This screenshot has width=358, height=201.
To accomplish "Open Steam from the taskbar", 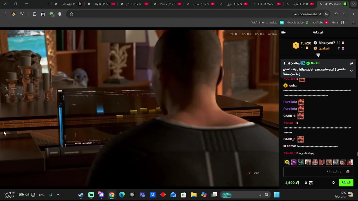I will tap(81, 195).
